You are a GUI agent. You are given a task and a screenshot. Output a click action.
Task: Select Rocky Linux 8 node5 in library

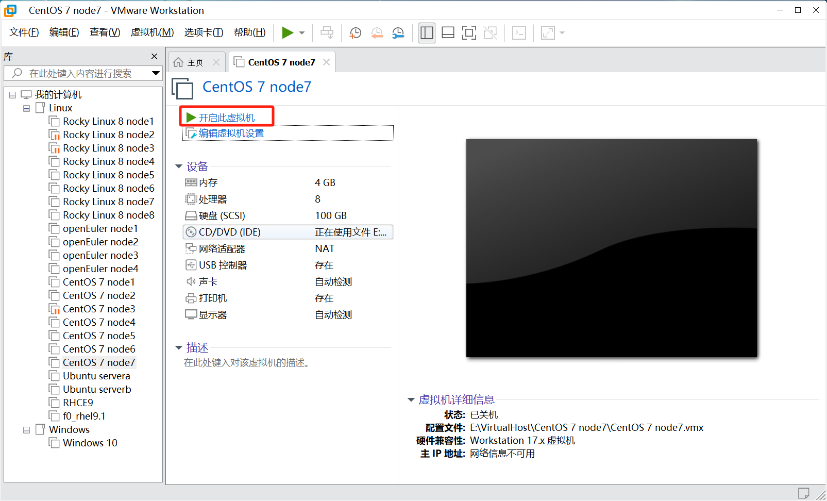pos(108,175)
